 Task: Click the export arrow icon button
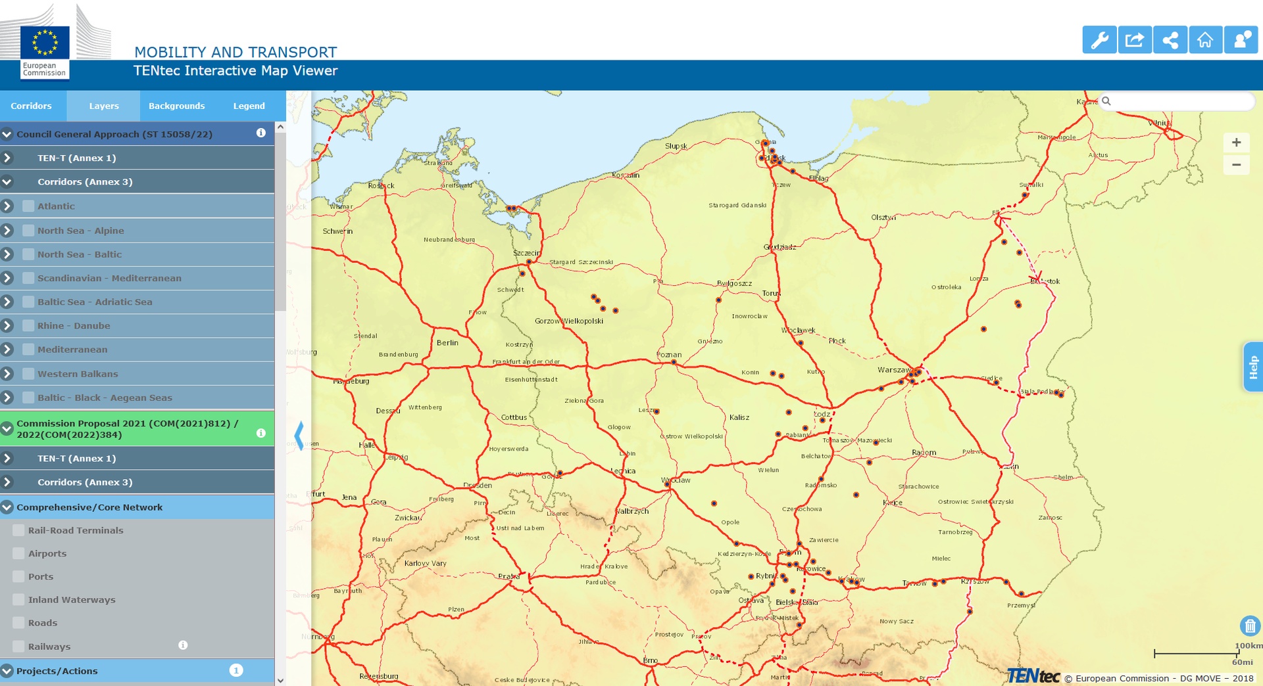[1135, 40]
